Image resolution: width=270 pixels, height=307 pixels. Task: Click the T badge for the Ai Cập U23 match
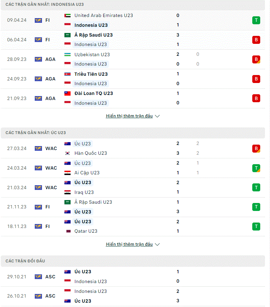[x=256, y=168]
